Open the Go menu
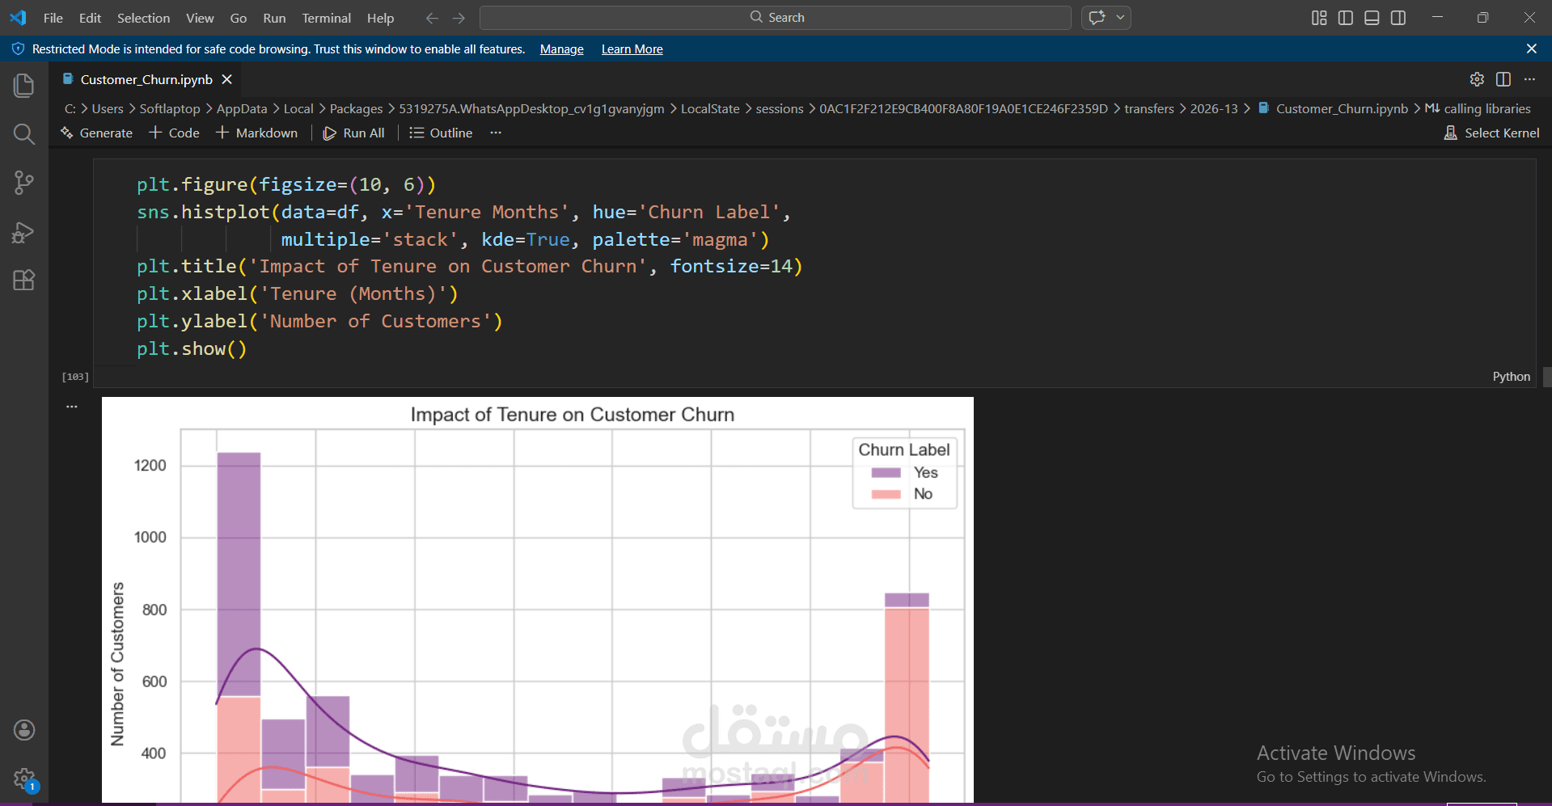Image resolution: width=1552 pixels, height=806 pixels. point(239,18)
